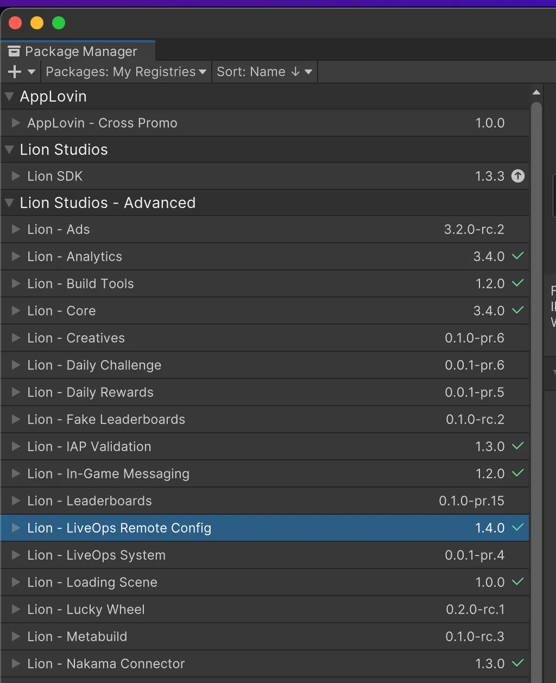Expand Lion - Build Tools versions arrow
The image size is (556, 683).
[x=16, y=284]
